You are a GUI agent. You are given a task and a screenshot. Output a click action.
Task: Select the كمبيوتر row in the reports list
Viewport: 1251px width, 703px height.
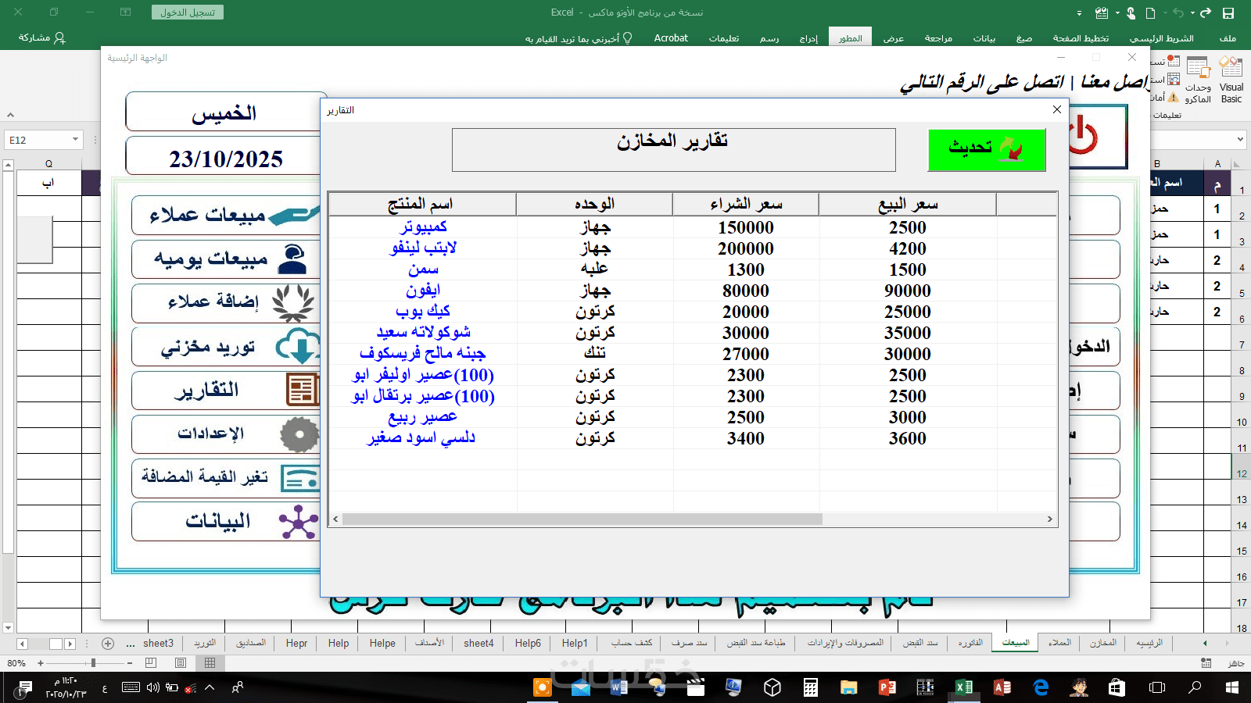click(x=693, y=227)
